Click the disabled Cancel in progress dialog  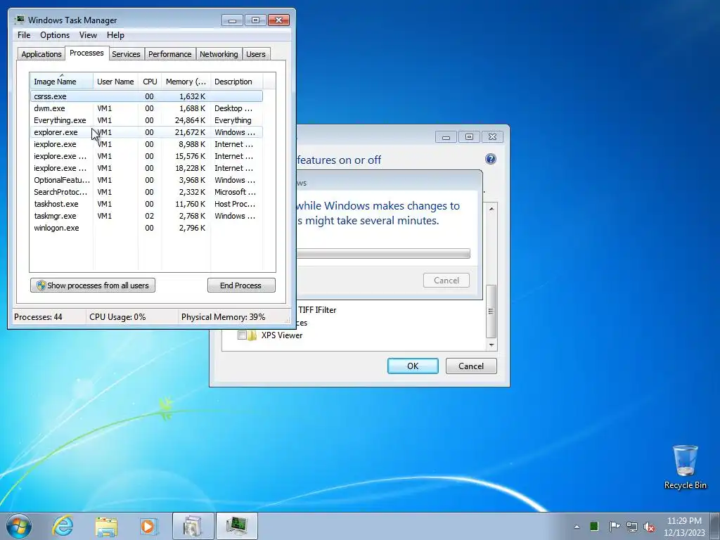pyautogui.click(x=446, y=280)
